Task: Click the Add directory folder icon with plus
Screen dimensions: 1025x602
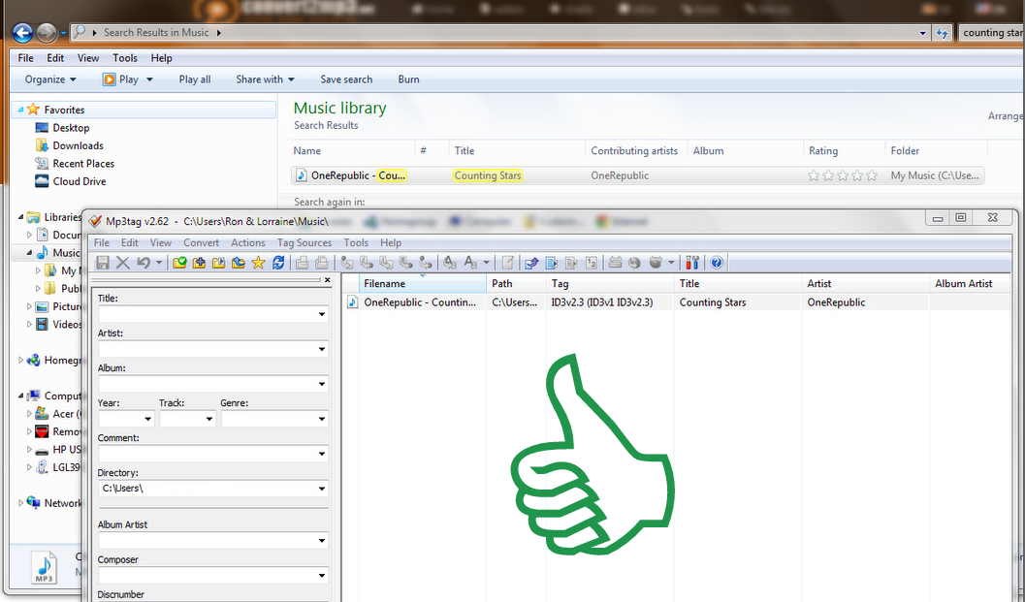Action: pos(199,263)
